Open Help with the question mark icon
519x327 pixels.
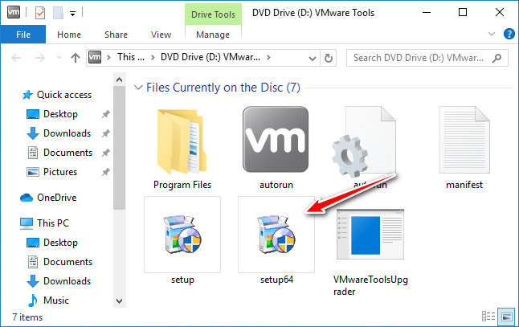tap(509, 34)
